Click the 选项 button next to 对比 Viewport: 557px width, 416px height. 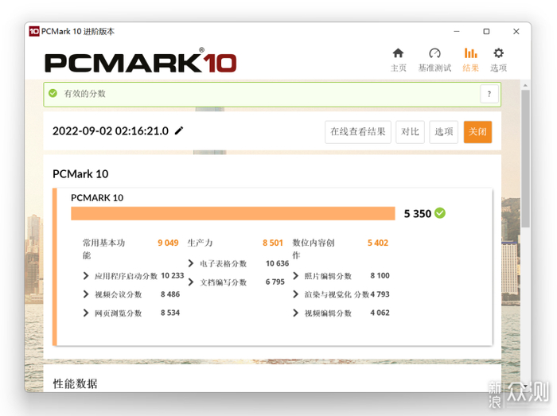[444, 132]
